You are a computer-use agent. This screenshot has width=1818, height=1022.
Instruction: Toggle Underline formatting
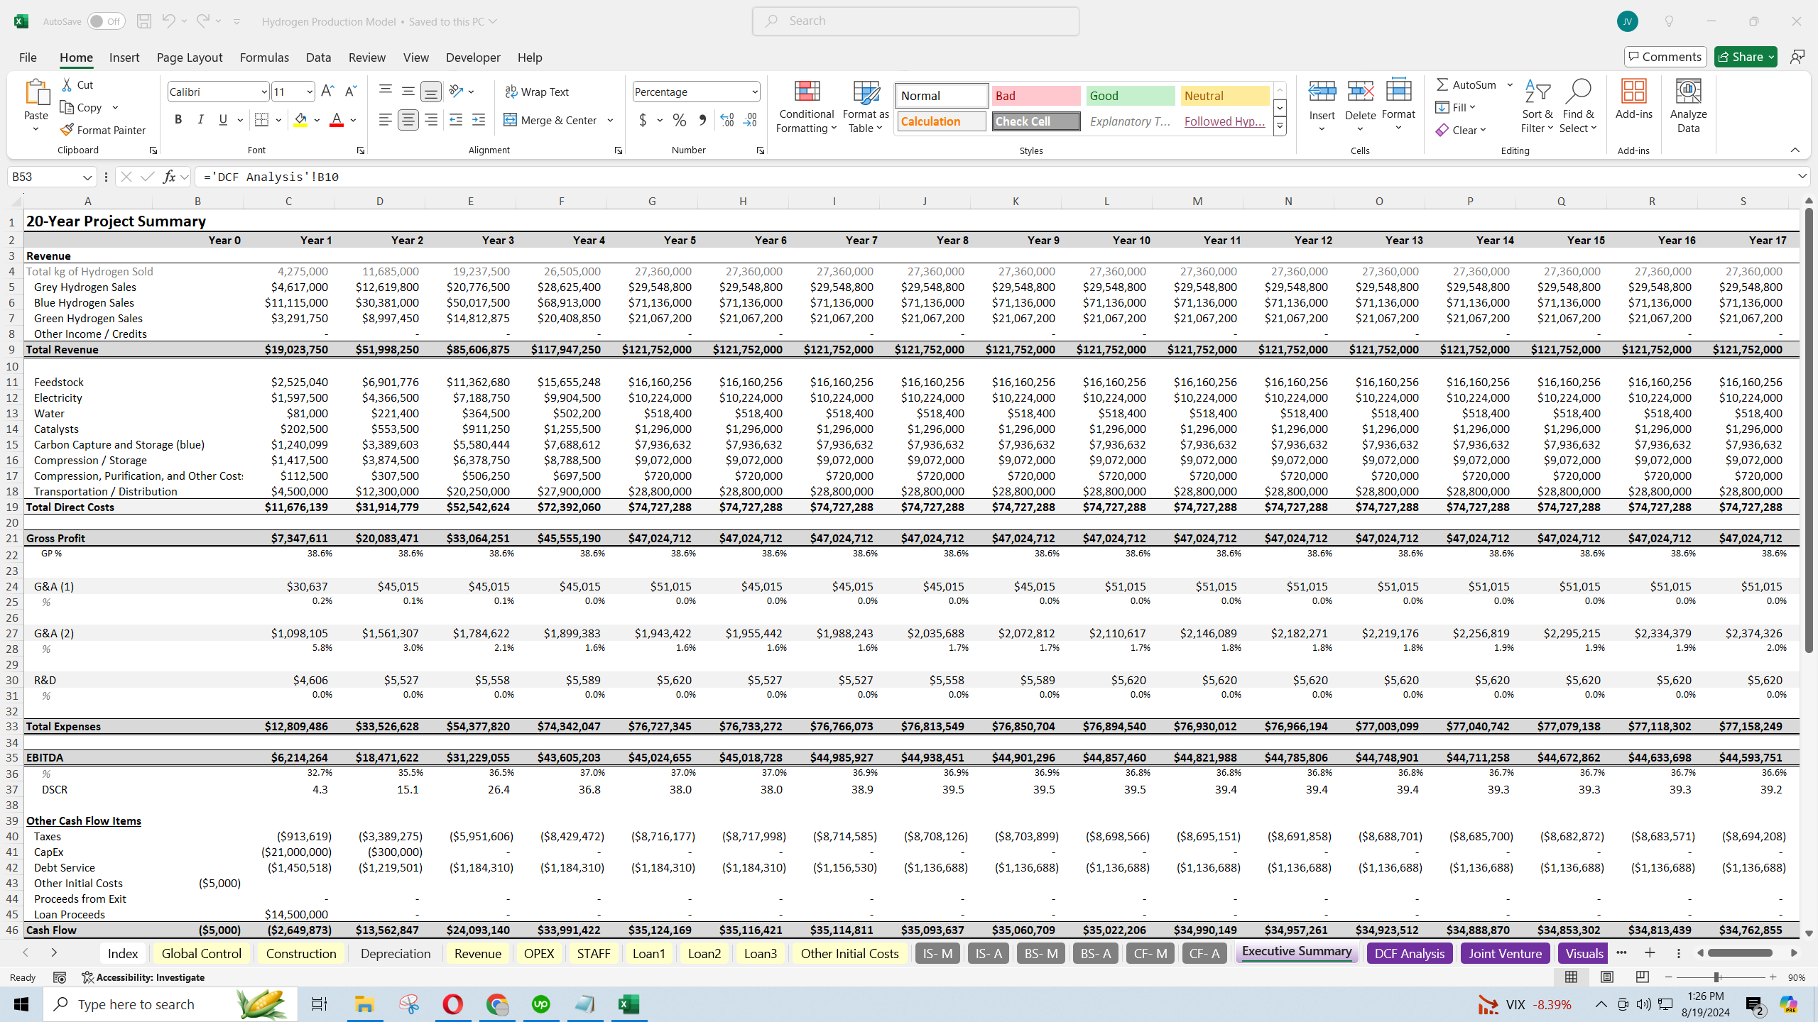[223, 120]
